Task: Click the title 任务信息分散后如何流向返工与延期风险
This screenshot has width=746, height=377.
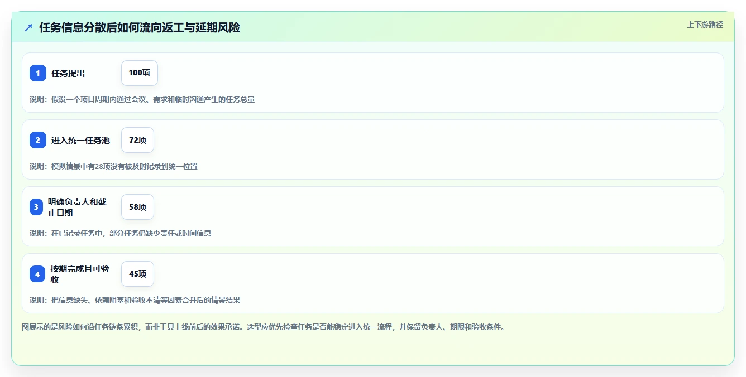Action: (x=140, y=27)
